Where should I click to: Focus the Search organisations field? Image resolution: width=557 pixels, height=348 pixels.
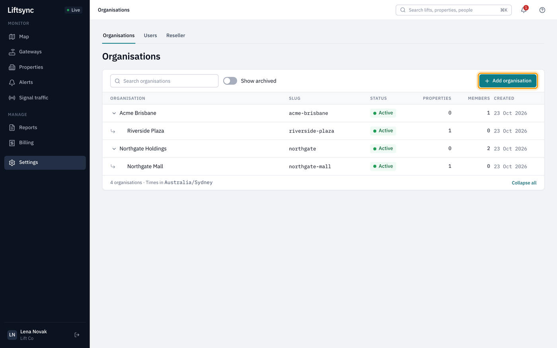point(164,81)
